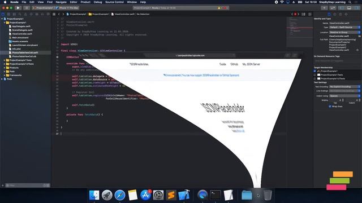Viewport: 362px width, 203px height.
Task: Click My JSON Server link in browser
Action: coord(251,64)
